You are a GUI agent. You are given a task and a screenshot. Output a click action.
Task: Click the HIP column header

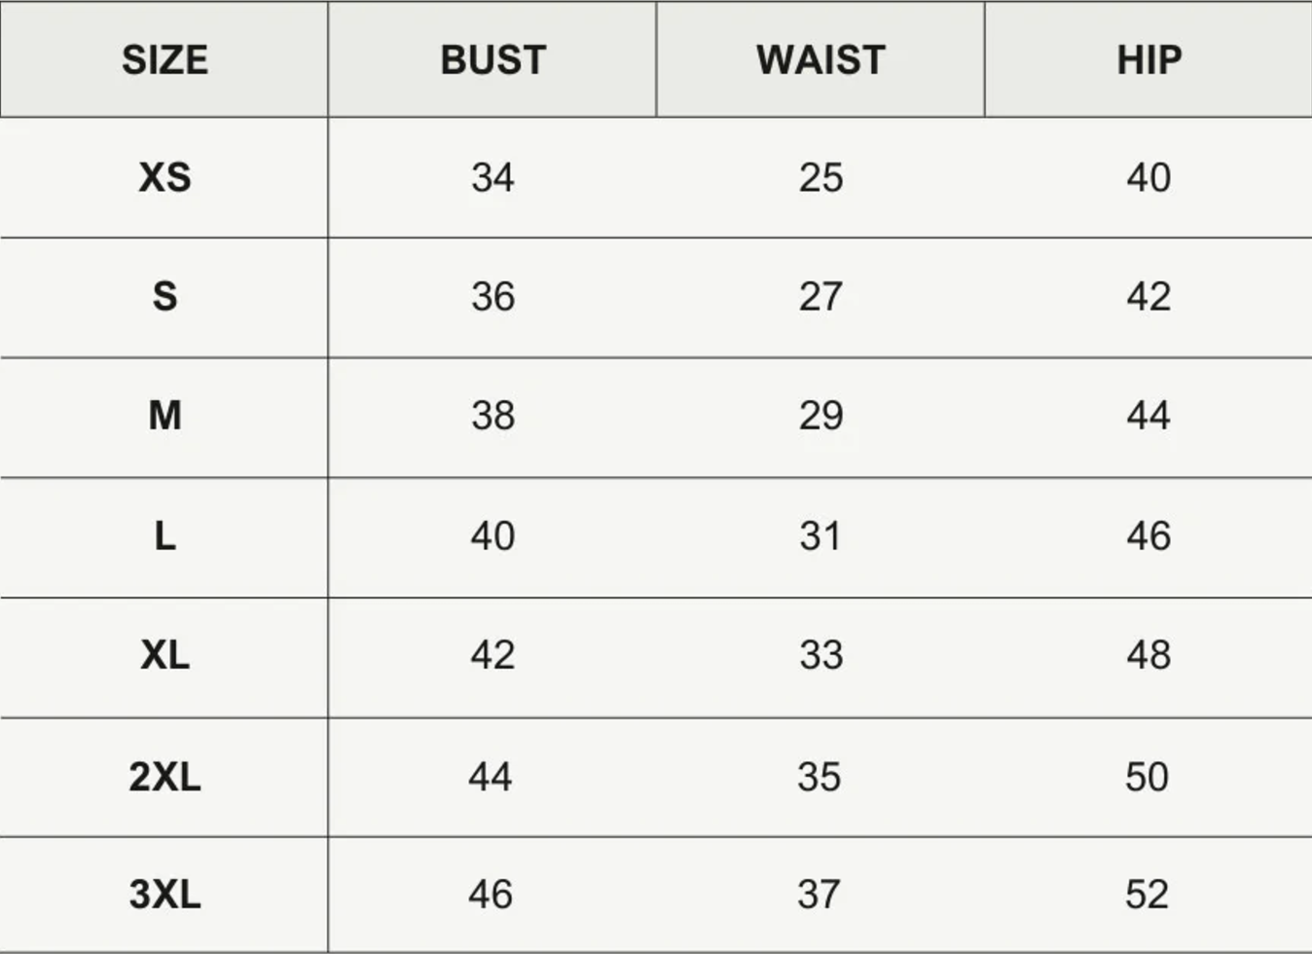pyautogui.click(x=1149, y=60)
